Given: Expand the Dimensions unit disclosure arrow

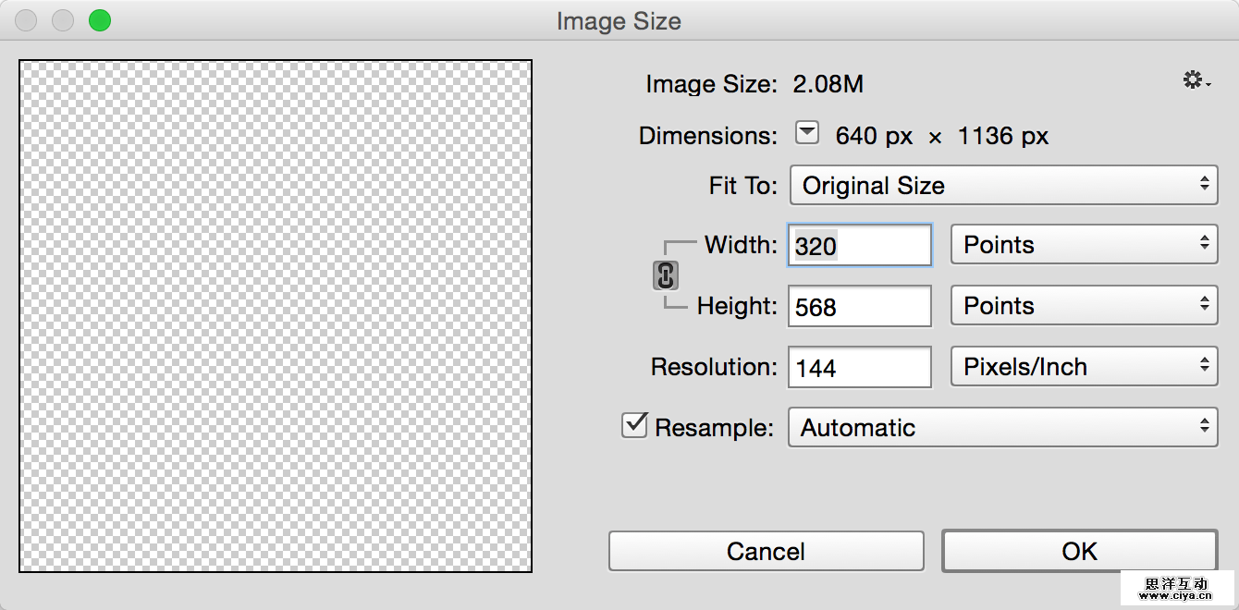Looking at the screenshot, I should (x=807, y=134).
